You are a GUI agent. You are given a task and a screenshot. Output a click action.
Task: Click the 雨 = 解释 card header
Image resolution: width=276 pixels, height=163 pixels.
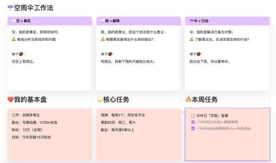tap(138, 21)
